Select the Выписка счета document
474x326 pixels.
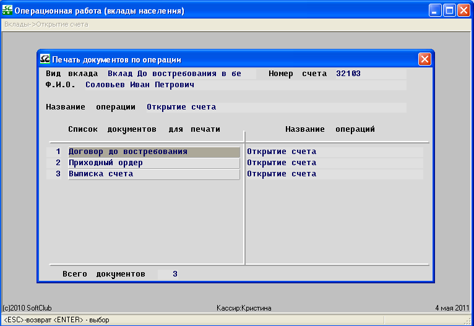click(154, 174)
